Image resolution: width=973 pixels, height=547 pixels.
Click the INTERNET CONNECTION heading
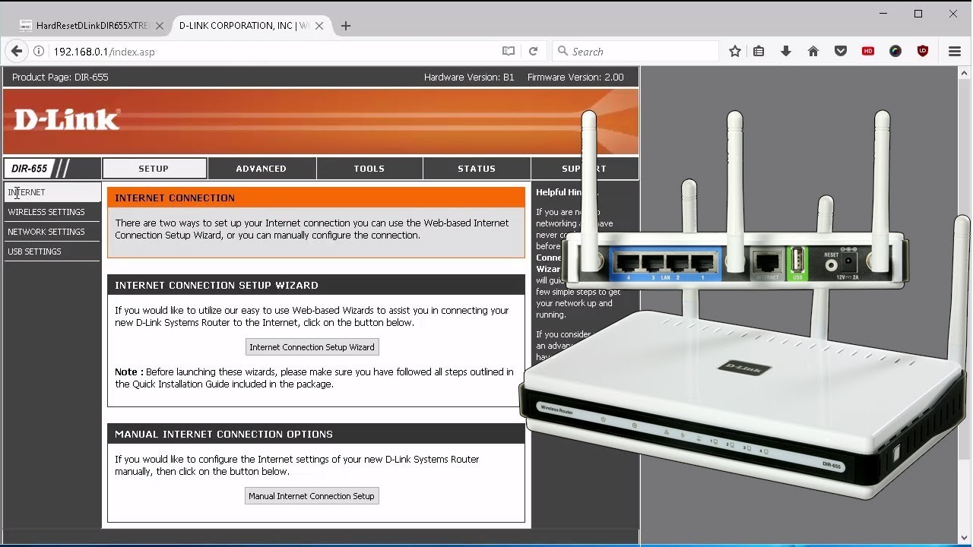tap(175, 198)
